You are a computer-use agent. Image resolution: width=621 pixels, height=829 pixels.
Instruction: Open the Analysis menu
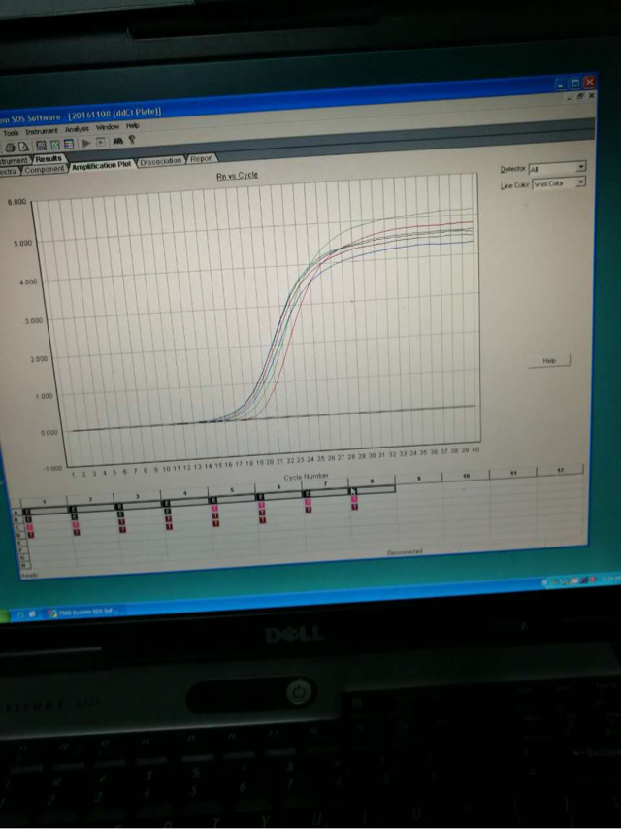pyautogui.click(x=78, y=129)
